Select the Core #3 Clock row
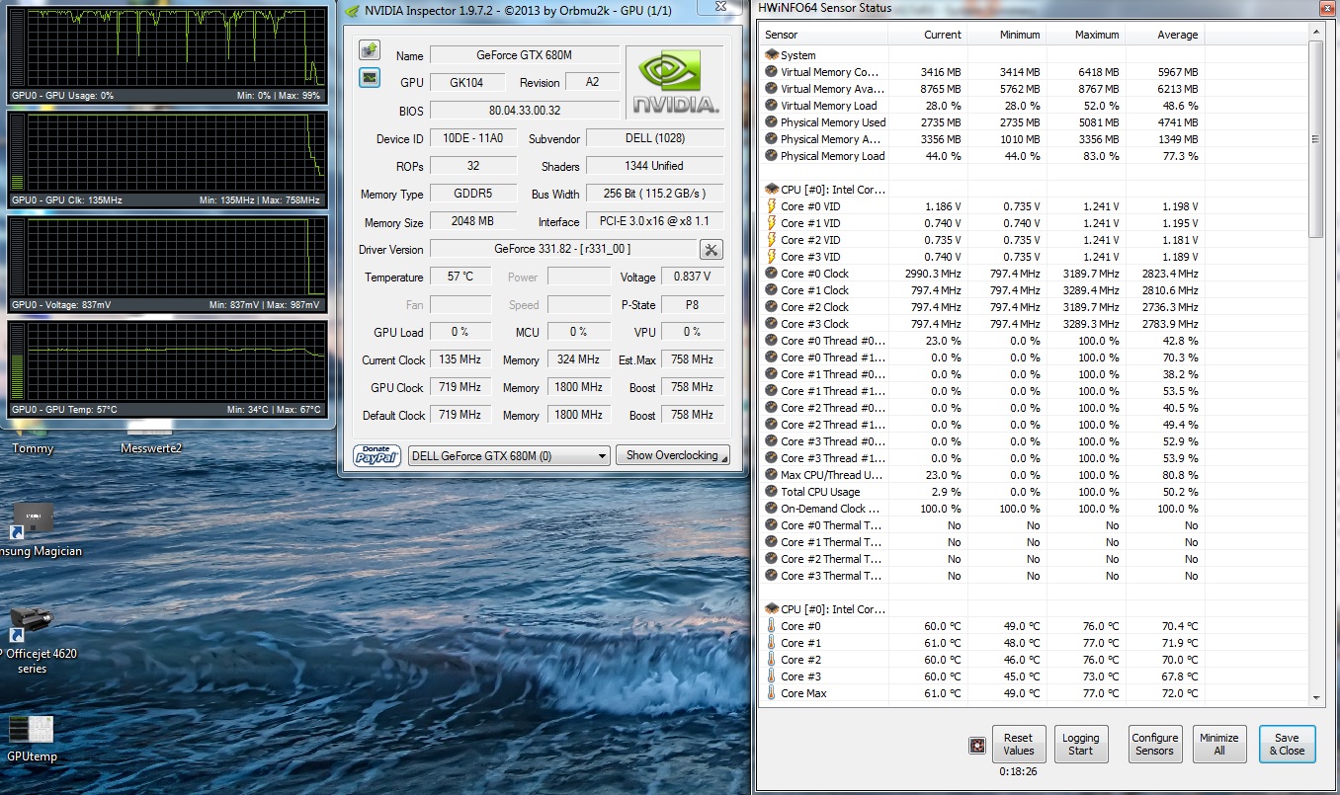Image resolution: width=1340 pixels, height=795 pixels. click(1034, 324)
